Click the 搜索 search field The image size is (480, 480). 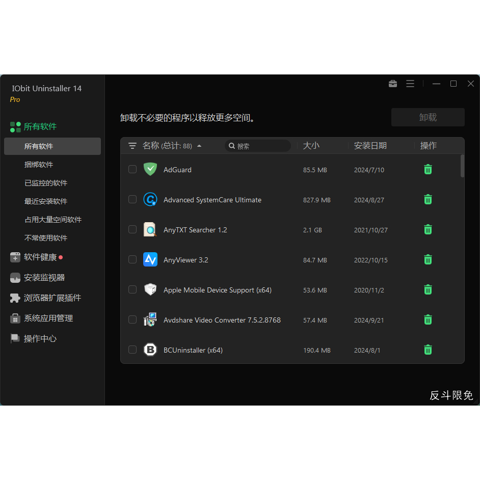pyautogui.click(x=261, y=146)
